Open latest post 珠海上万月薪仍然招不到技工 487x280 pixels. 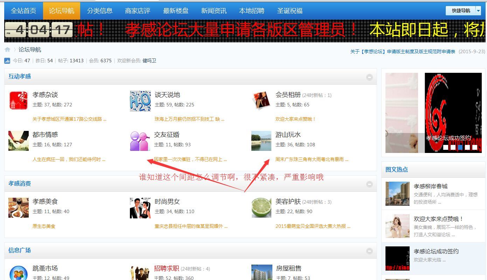point(189,119)
